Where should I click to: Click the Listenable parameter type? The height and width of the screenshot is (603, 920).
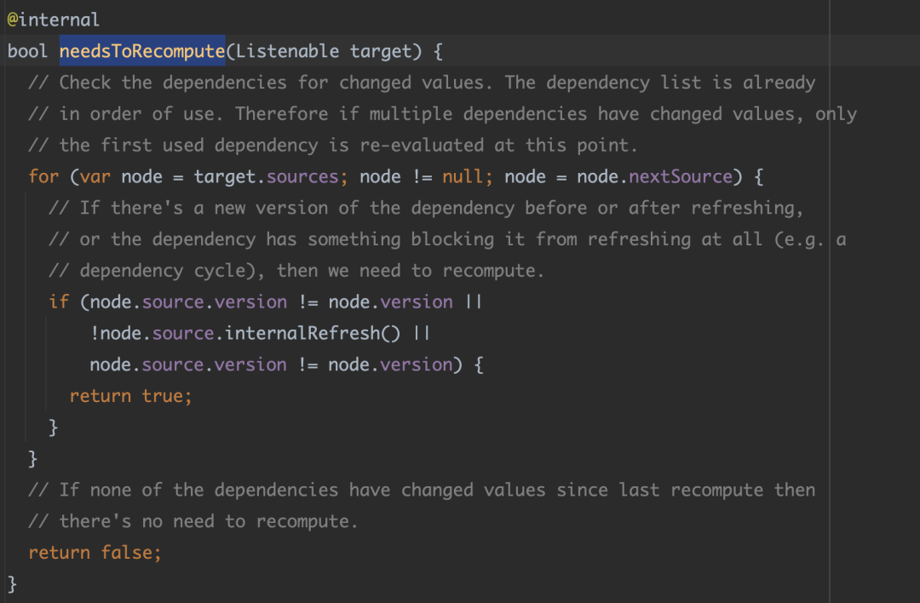(287, 51)
